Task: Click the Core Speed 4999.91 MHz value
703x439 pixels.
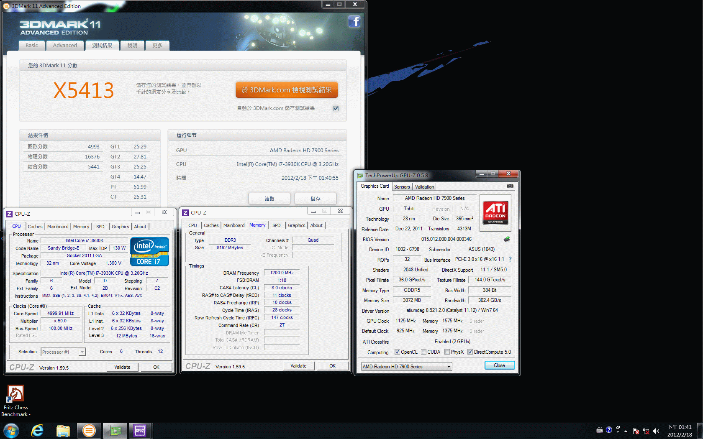Action: pos(60,313)
